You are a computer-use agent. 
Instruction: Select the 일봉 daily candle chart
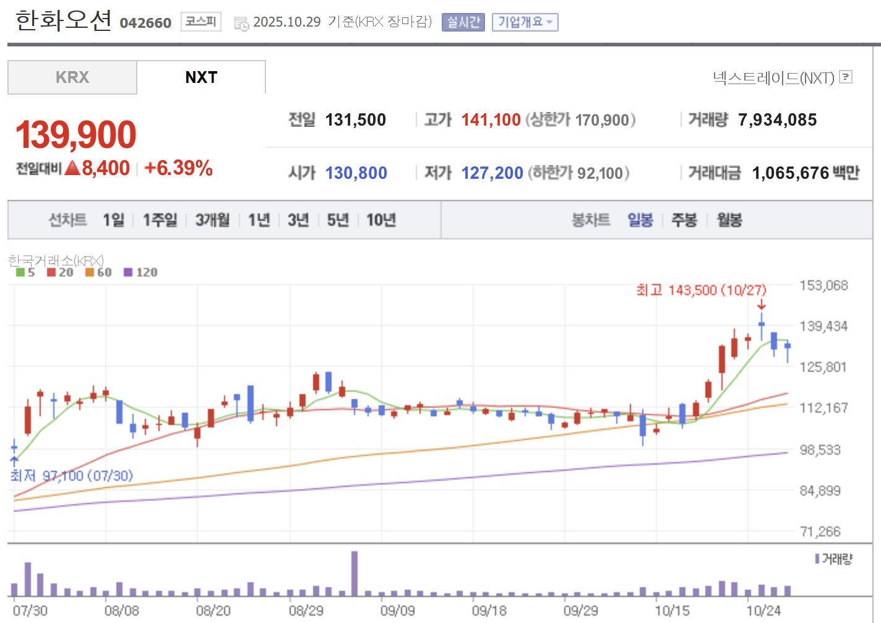click(x=640, y=220)
